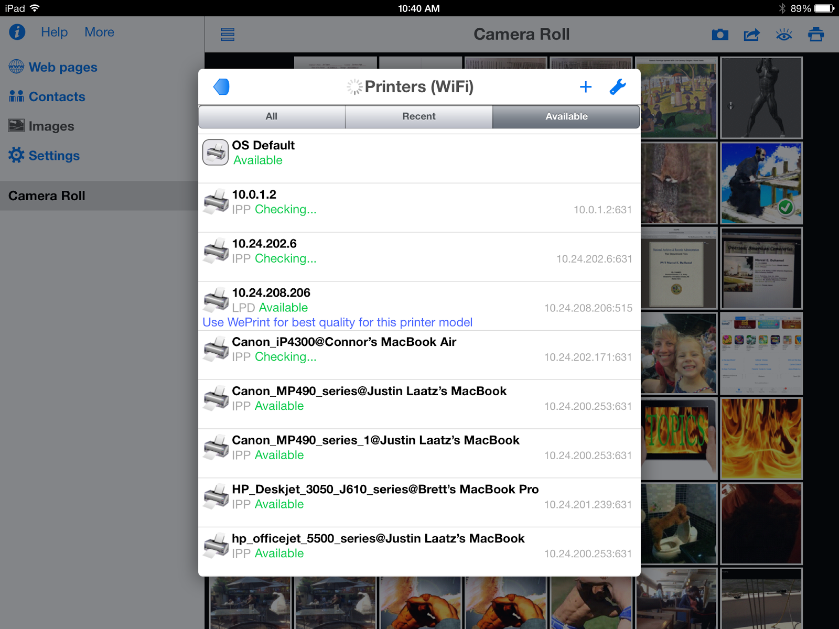Select the eye preview icon
This screenshot has height=629, width=839.
(784, 34)
